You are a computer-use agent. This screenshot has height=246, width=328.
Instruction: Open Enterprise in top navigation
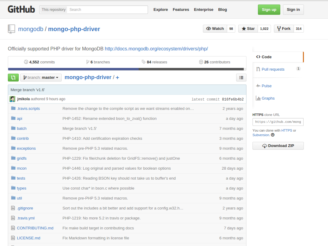tap(204, 10)
